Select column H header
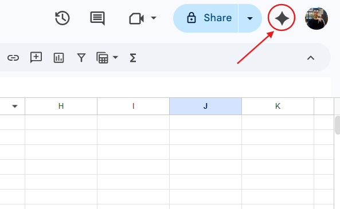This screenshot has width=340, height=209. click(x=61, y=106)
